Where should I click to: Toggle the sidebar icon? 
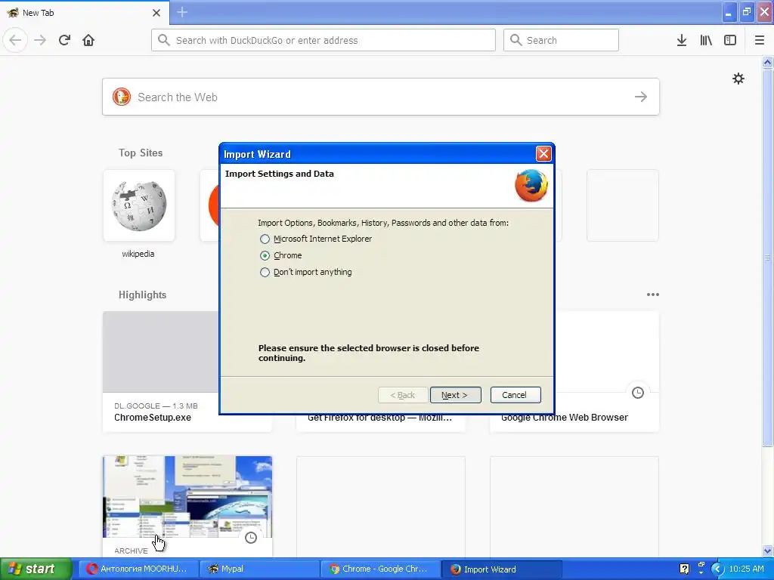[730, 40]
